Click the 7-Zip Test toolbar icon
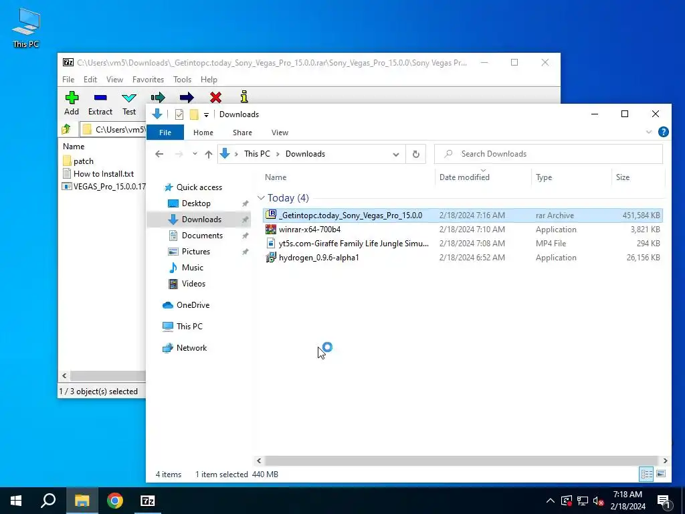The image size is (685, 514). 129,98
